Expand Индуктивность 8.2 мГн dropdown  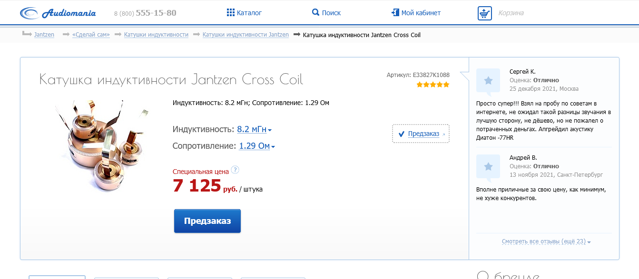pyautogui.click(x=255, y=129)
